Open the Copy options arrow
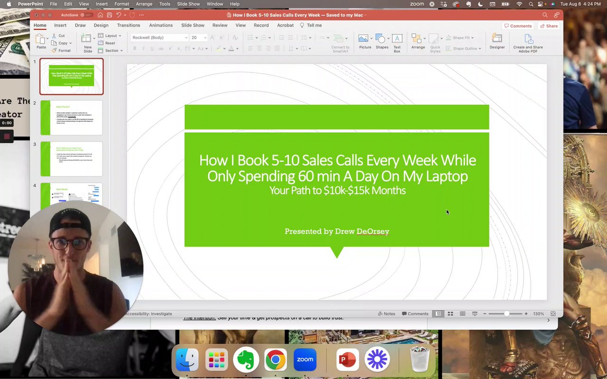Viewport: 607px width, 379px height. coord(71,43)
